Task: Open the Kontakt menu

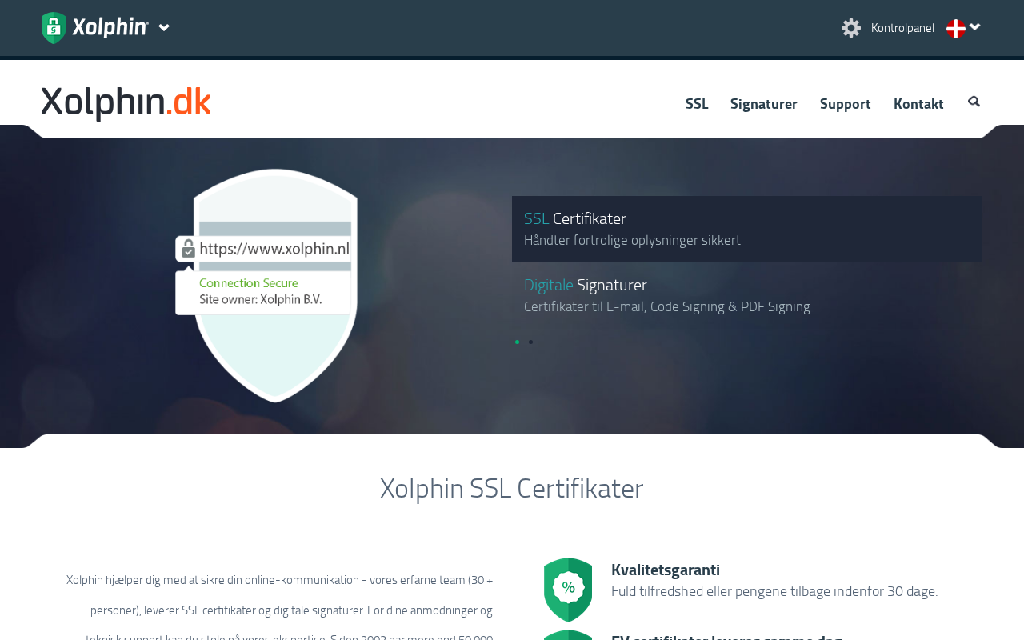Action: 918,104
